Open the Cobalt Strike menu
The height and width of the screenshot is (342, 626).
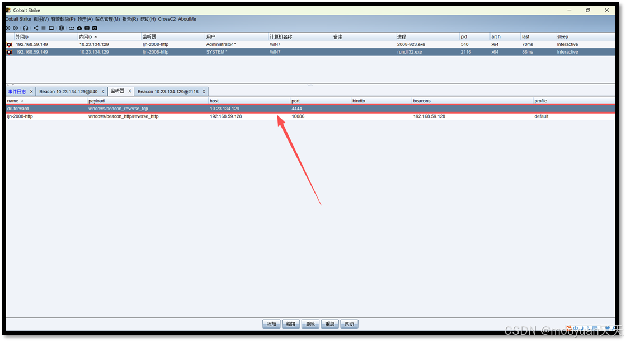click(18, 19)
